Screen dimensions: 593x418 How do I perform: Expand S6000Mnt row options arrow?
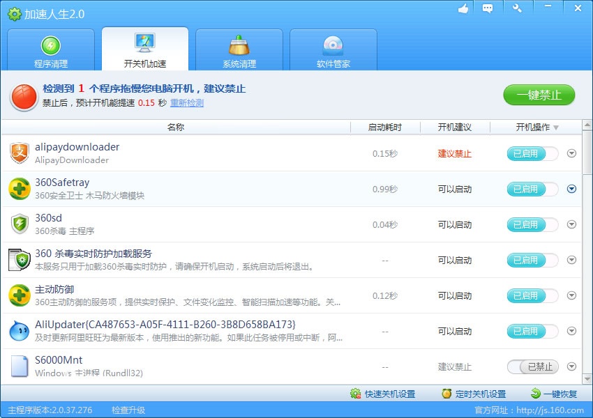[x=572, y=366]
